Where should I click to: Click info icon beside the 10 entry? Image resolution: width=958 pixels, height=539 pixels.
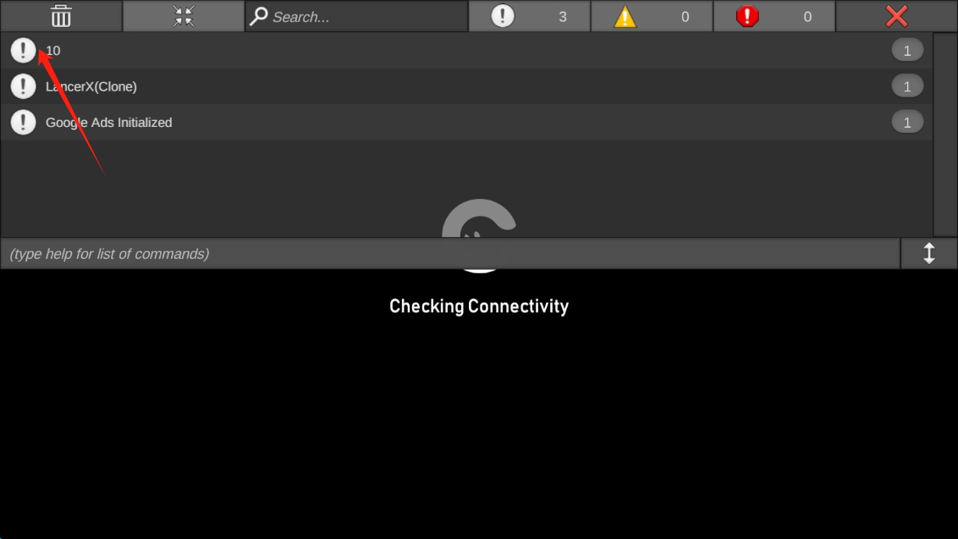pos(23,50)
